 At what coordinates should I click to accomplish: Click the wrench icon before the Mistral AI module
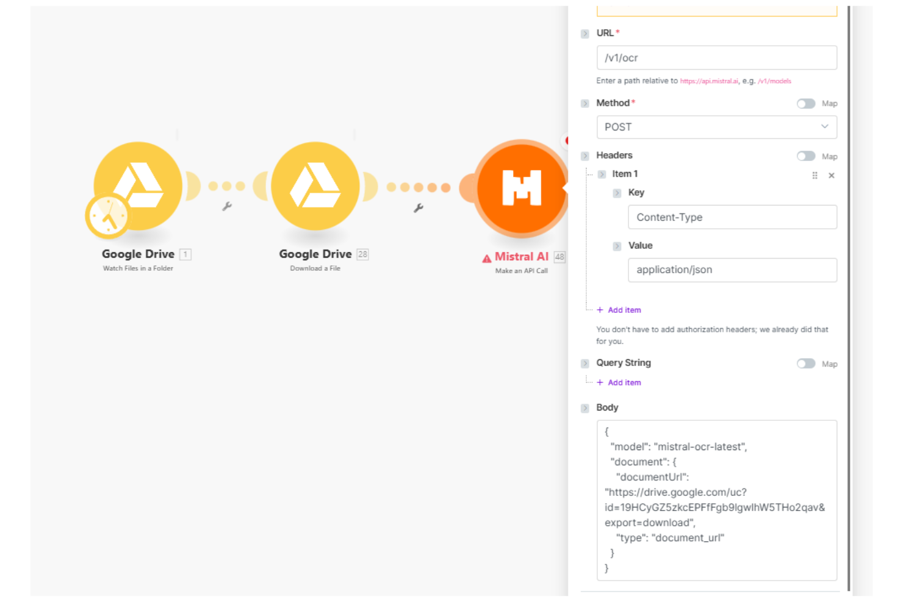click(419, 207)
